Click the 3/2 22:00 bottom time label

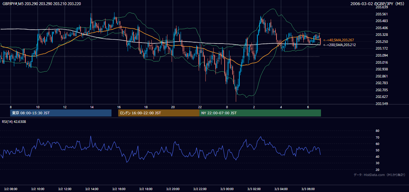(200, 189)
